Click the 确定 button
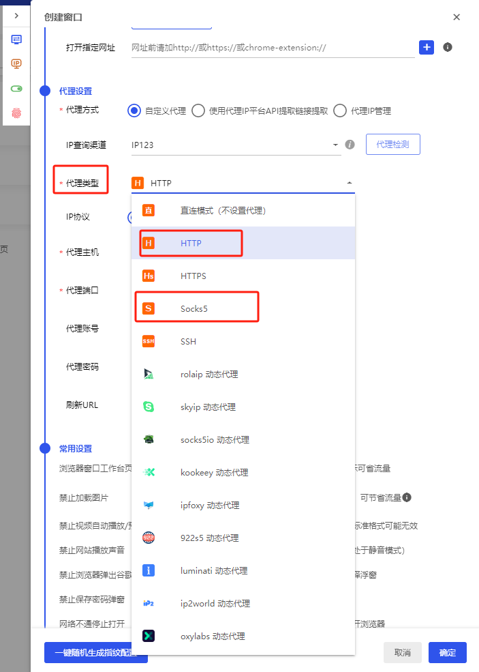Screen dimensions: 479x672 coord(448,653)
